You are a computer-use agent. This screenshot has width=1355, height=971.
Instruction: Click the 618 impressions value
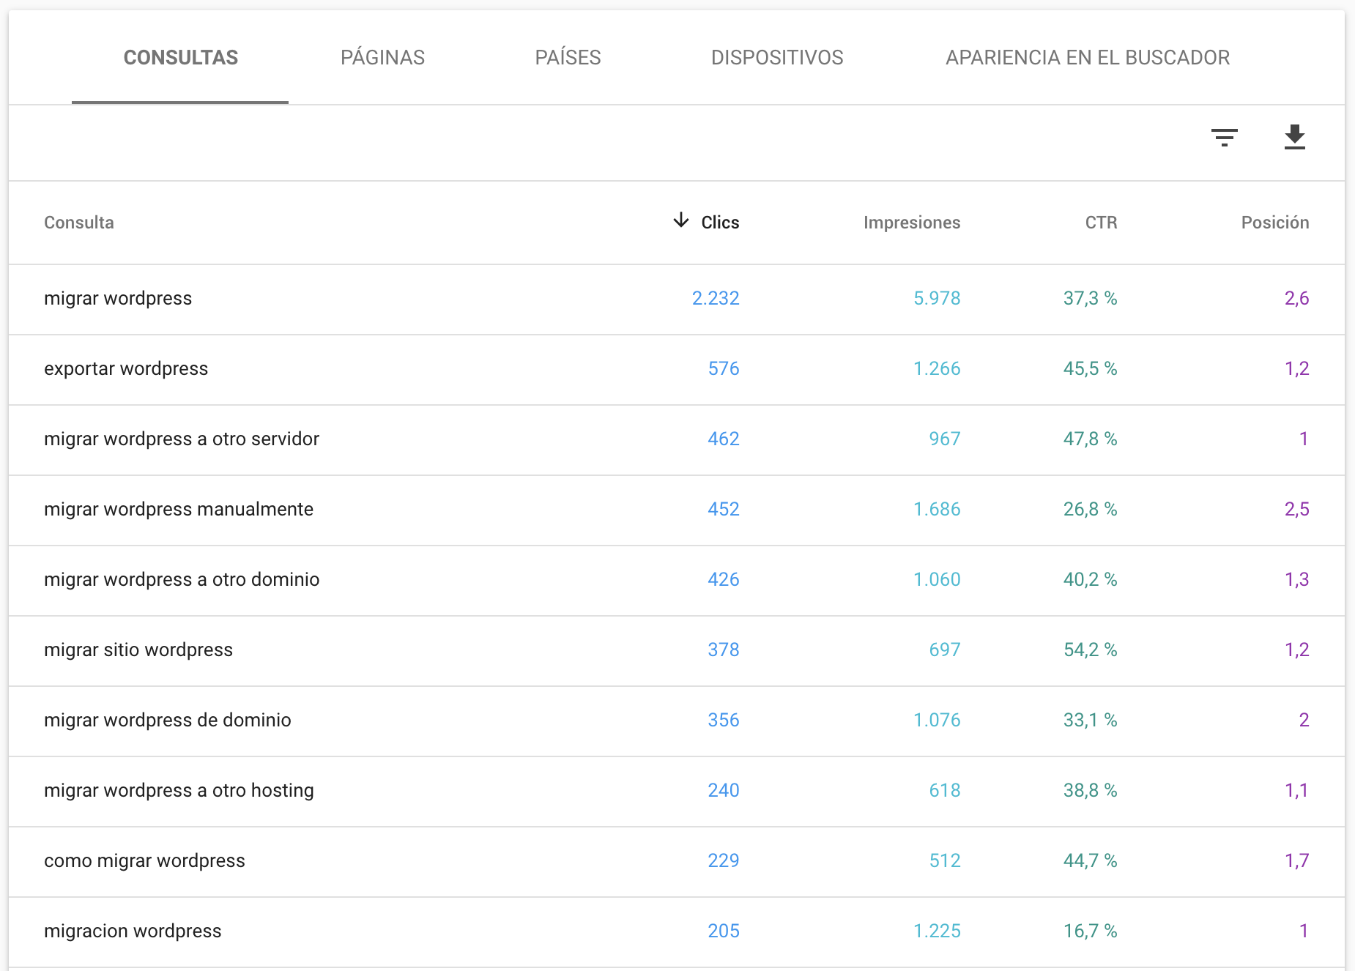(945, 790)
